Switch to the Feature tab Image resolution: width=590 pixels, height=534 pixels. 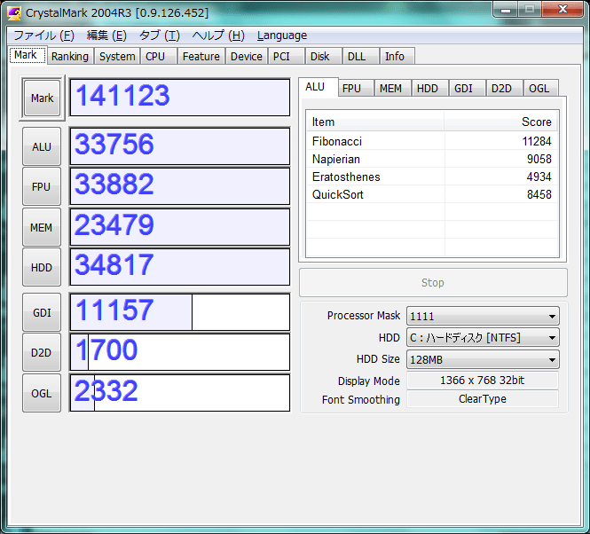click(x=201, y=56)
